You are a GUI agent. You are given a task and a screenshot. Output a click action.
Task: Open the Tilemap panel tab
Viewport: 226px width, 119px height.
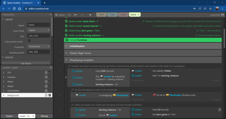[44, 116]
